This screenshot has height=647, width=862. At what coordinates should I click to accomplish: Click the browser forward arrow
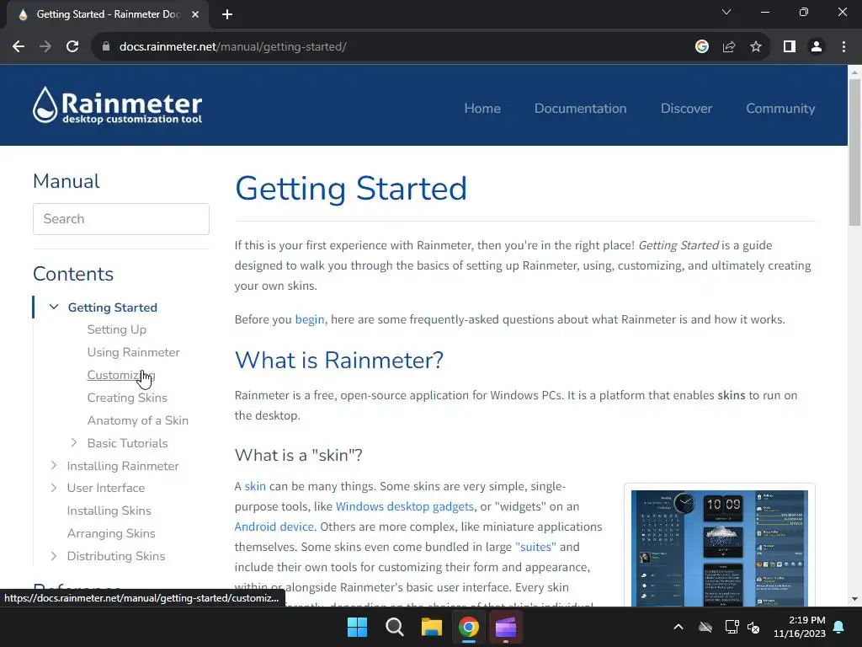point(45,47)
